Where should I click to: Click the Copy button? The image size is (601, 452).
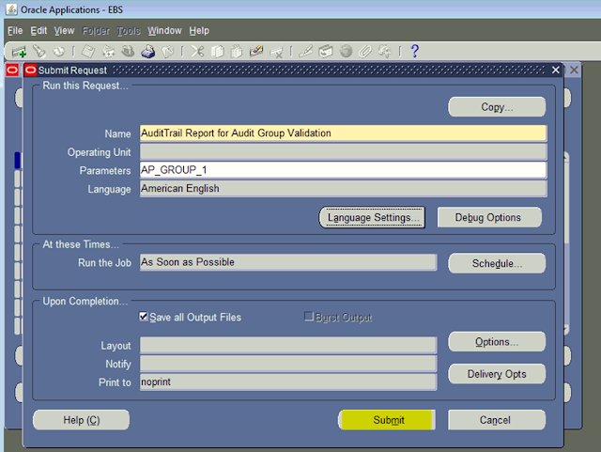(x=497, y=107)
